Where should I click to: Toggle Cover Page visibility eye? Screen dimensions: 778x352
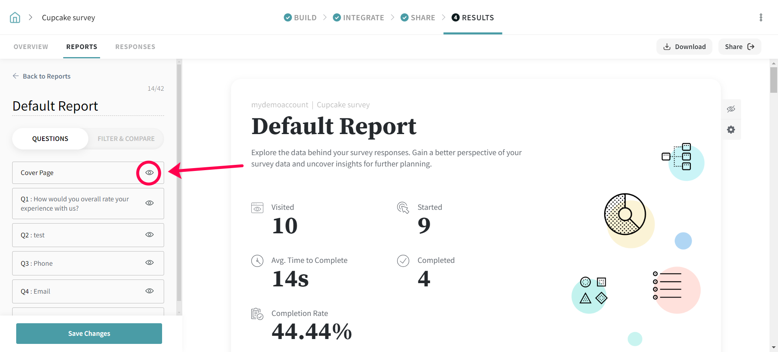click(x=150, y=173)
